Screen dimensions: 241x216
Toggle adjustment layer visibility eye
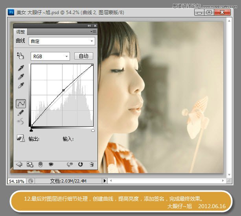pos(51,164)
